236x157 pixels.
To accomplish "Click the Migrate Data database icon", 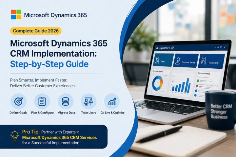I will (x=65, y=101).
